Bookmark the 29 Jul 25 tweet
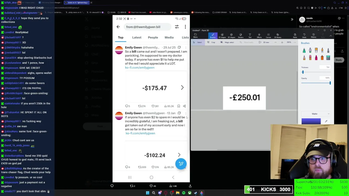Screen dimensions: 349x196 179,106
